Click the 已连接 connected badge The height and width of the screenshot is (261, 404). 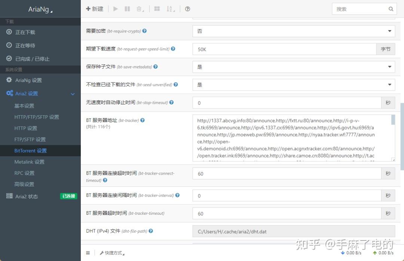pyautogui.click(x=68, y=196)
